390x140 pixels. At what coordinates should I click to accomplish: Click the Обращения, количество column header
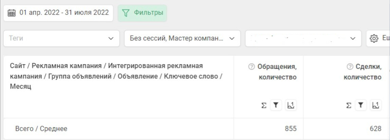277,72
